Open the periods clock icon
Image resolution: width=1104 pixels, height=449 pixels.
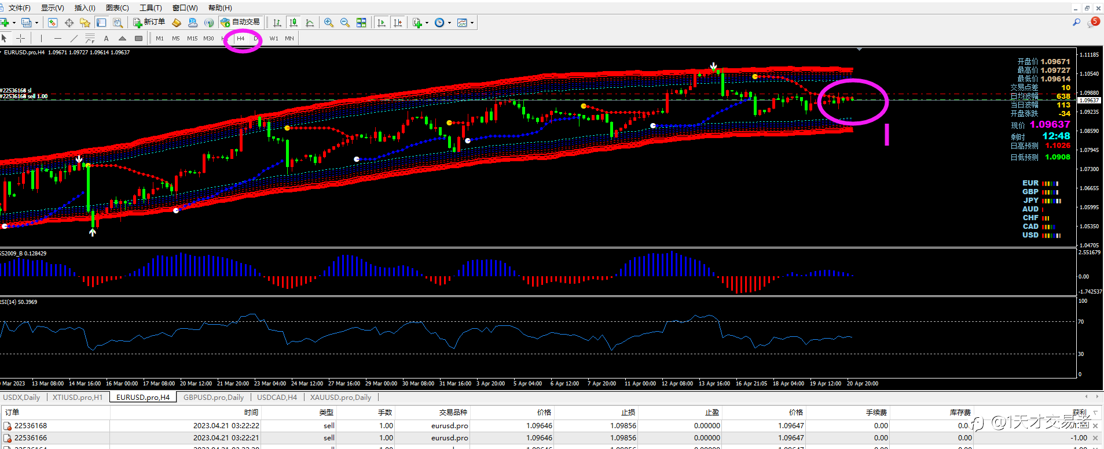(x=439, y=23)
